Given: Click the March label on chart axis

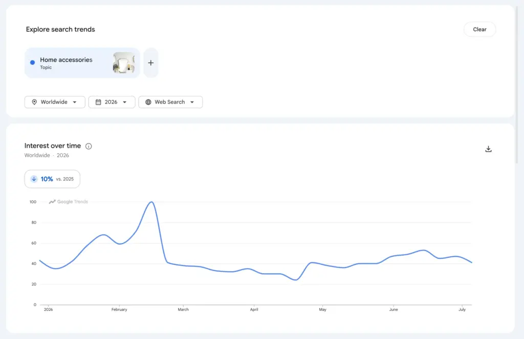Looking at the screenshot, I should click(x=183, y=309).
